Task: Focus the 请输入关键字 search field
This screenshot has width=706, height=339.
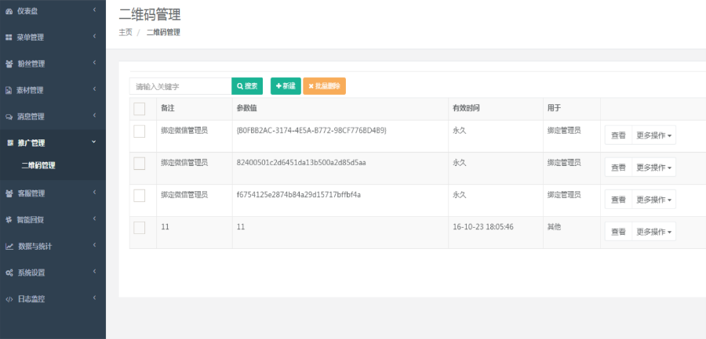Action: tap(180, 86)
